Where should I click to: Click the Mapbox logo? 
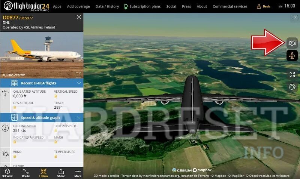[x=202, y=170]
